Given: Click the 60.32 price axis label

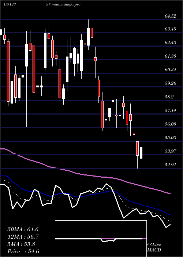Looking at the screenshot, I should [171, 70].
